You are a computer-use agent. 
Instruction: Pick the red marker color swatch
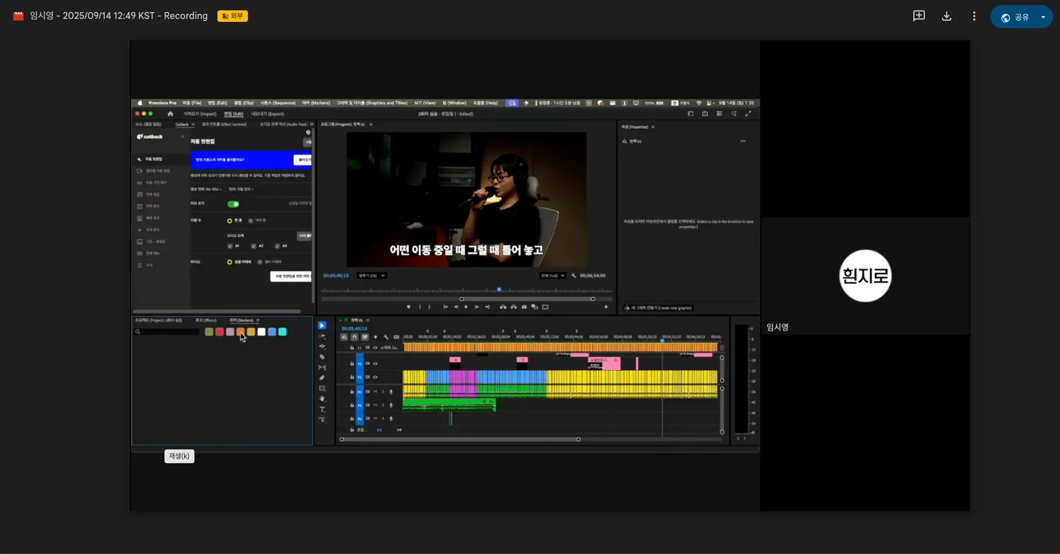(x=220, y=332)
